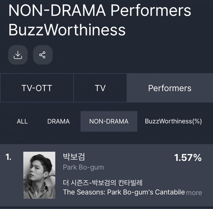Click the BuzzWorthiness(%) column header
213x209 pixels.
pos(173,121)
